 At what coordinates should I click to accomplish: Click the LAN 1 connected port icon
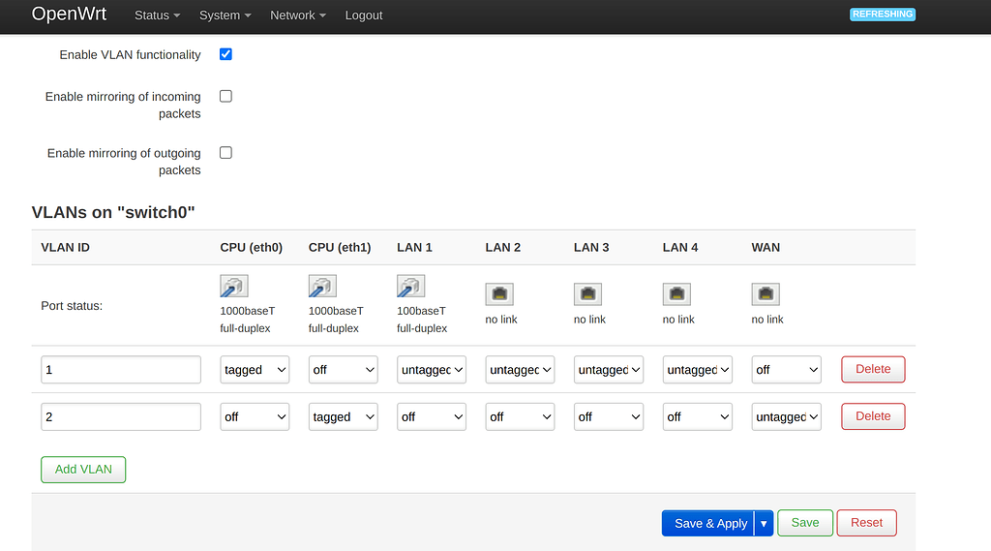coord(411,287)
